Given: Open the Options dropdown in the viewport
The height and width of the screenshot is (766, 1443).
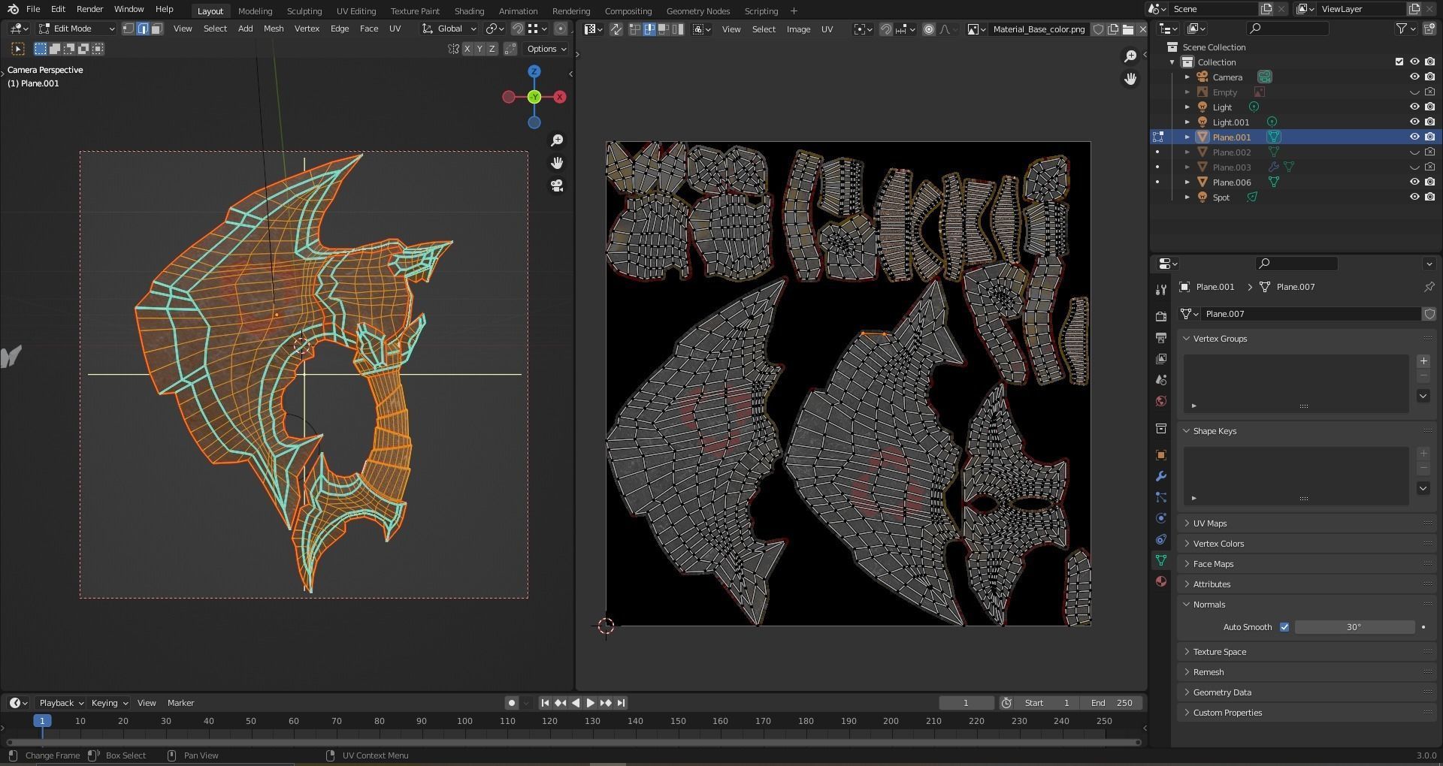Looking at the screenshot, I should point(546,49).
